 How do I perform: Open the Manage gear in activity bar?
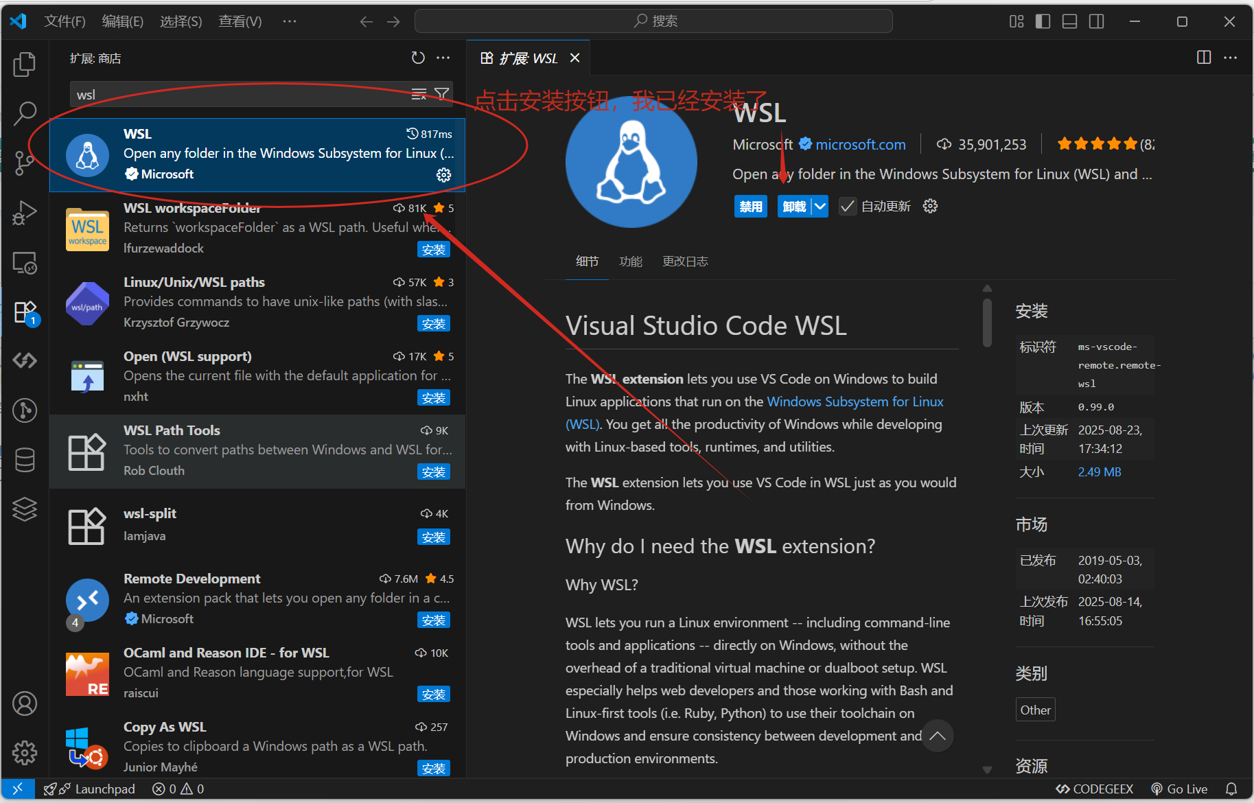25,753
